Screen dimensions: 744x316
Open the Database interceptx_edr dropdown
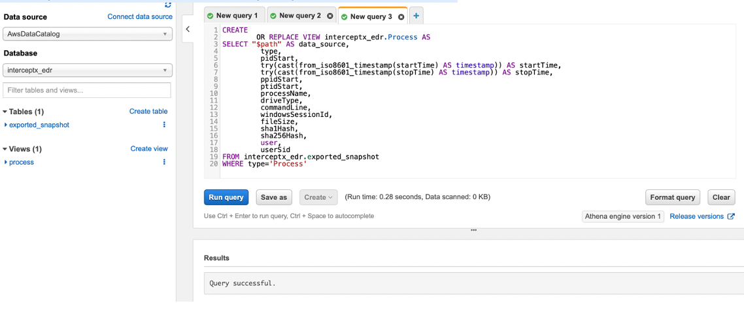click(88, 71)
